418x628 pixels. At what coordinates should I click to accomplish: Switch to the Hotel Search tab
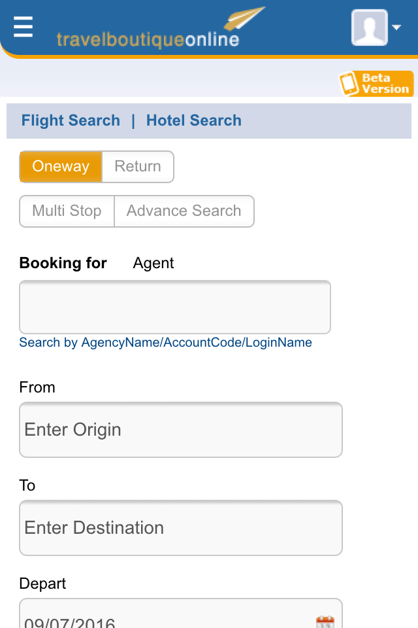(193, 120)
